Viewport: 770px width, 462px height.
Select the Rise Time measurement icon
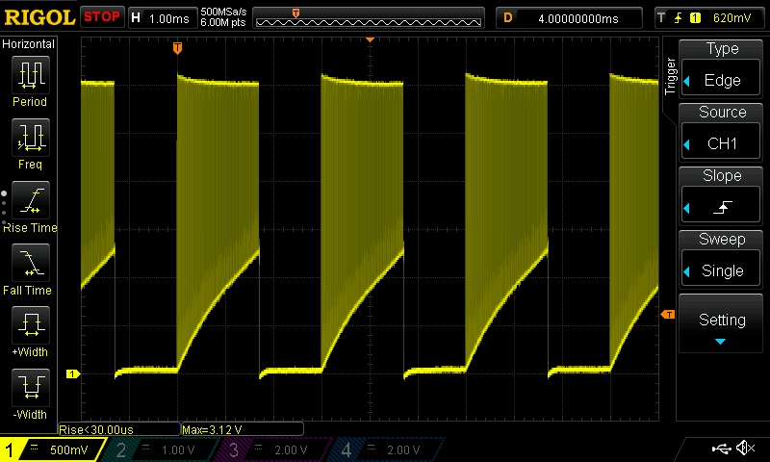pos(30,202)
